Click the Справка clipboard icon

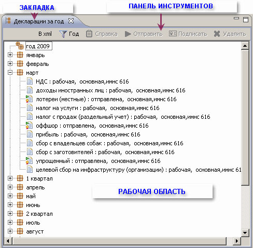click(x=89, y=34)
